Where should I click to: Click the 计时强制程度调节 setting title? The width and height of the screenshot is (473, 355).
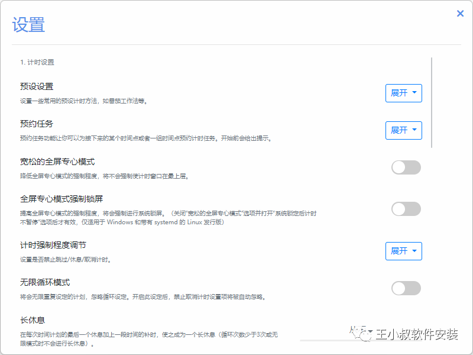tap(53, 245)
